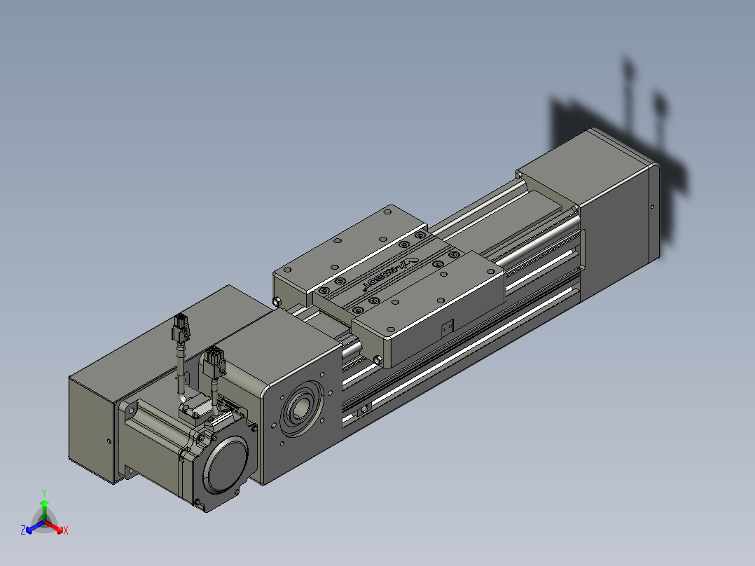Select the circular bearing bore on the end plate
Screen dimensions: 755x566
(301, 409)
